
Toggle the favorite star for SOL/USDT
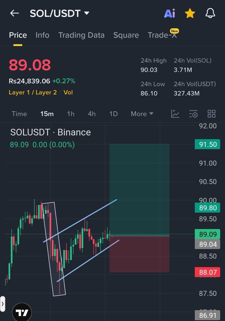(190, 13)
